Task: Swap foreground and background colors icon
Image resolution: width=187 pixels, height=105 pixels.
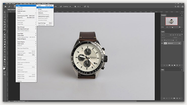Action: coord(5,67)
